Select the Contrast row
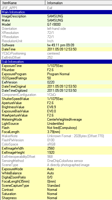Image resolution: width=112 pixels, height=200 pixels. pos(57,190)
